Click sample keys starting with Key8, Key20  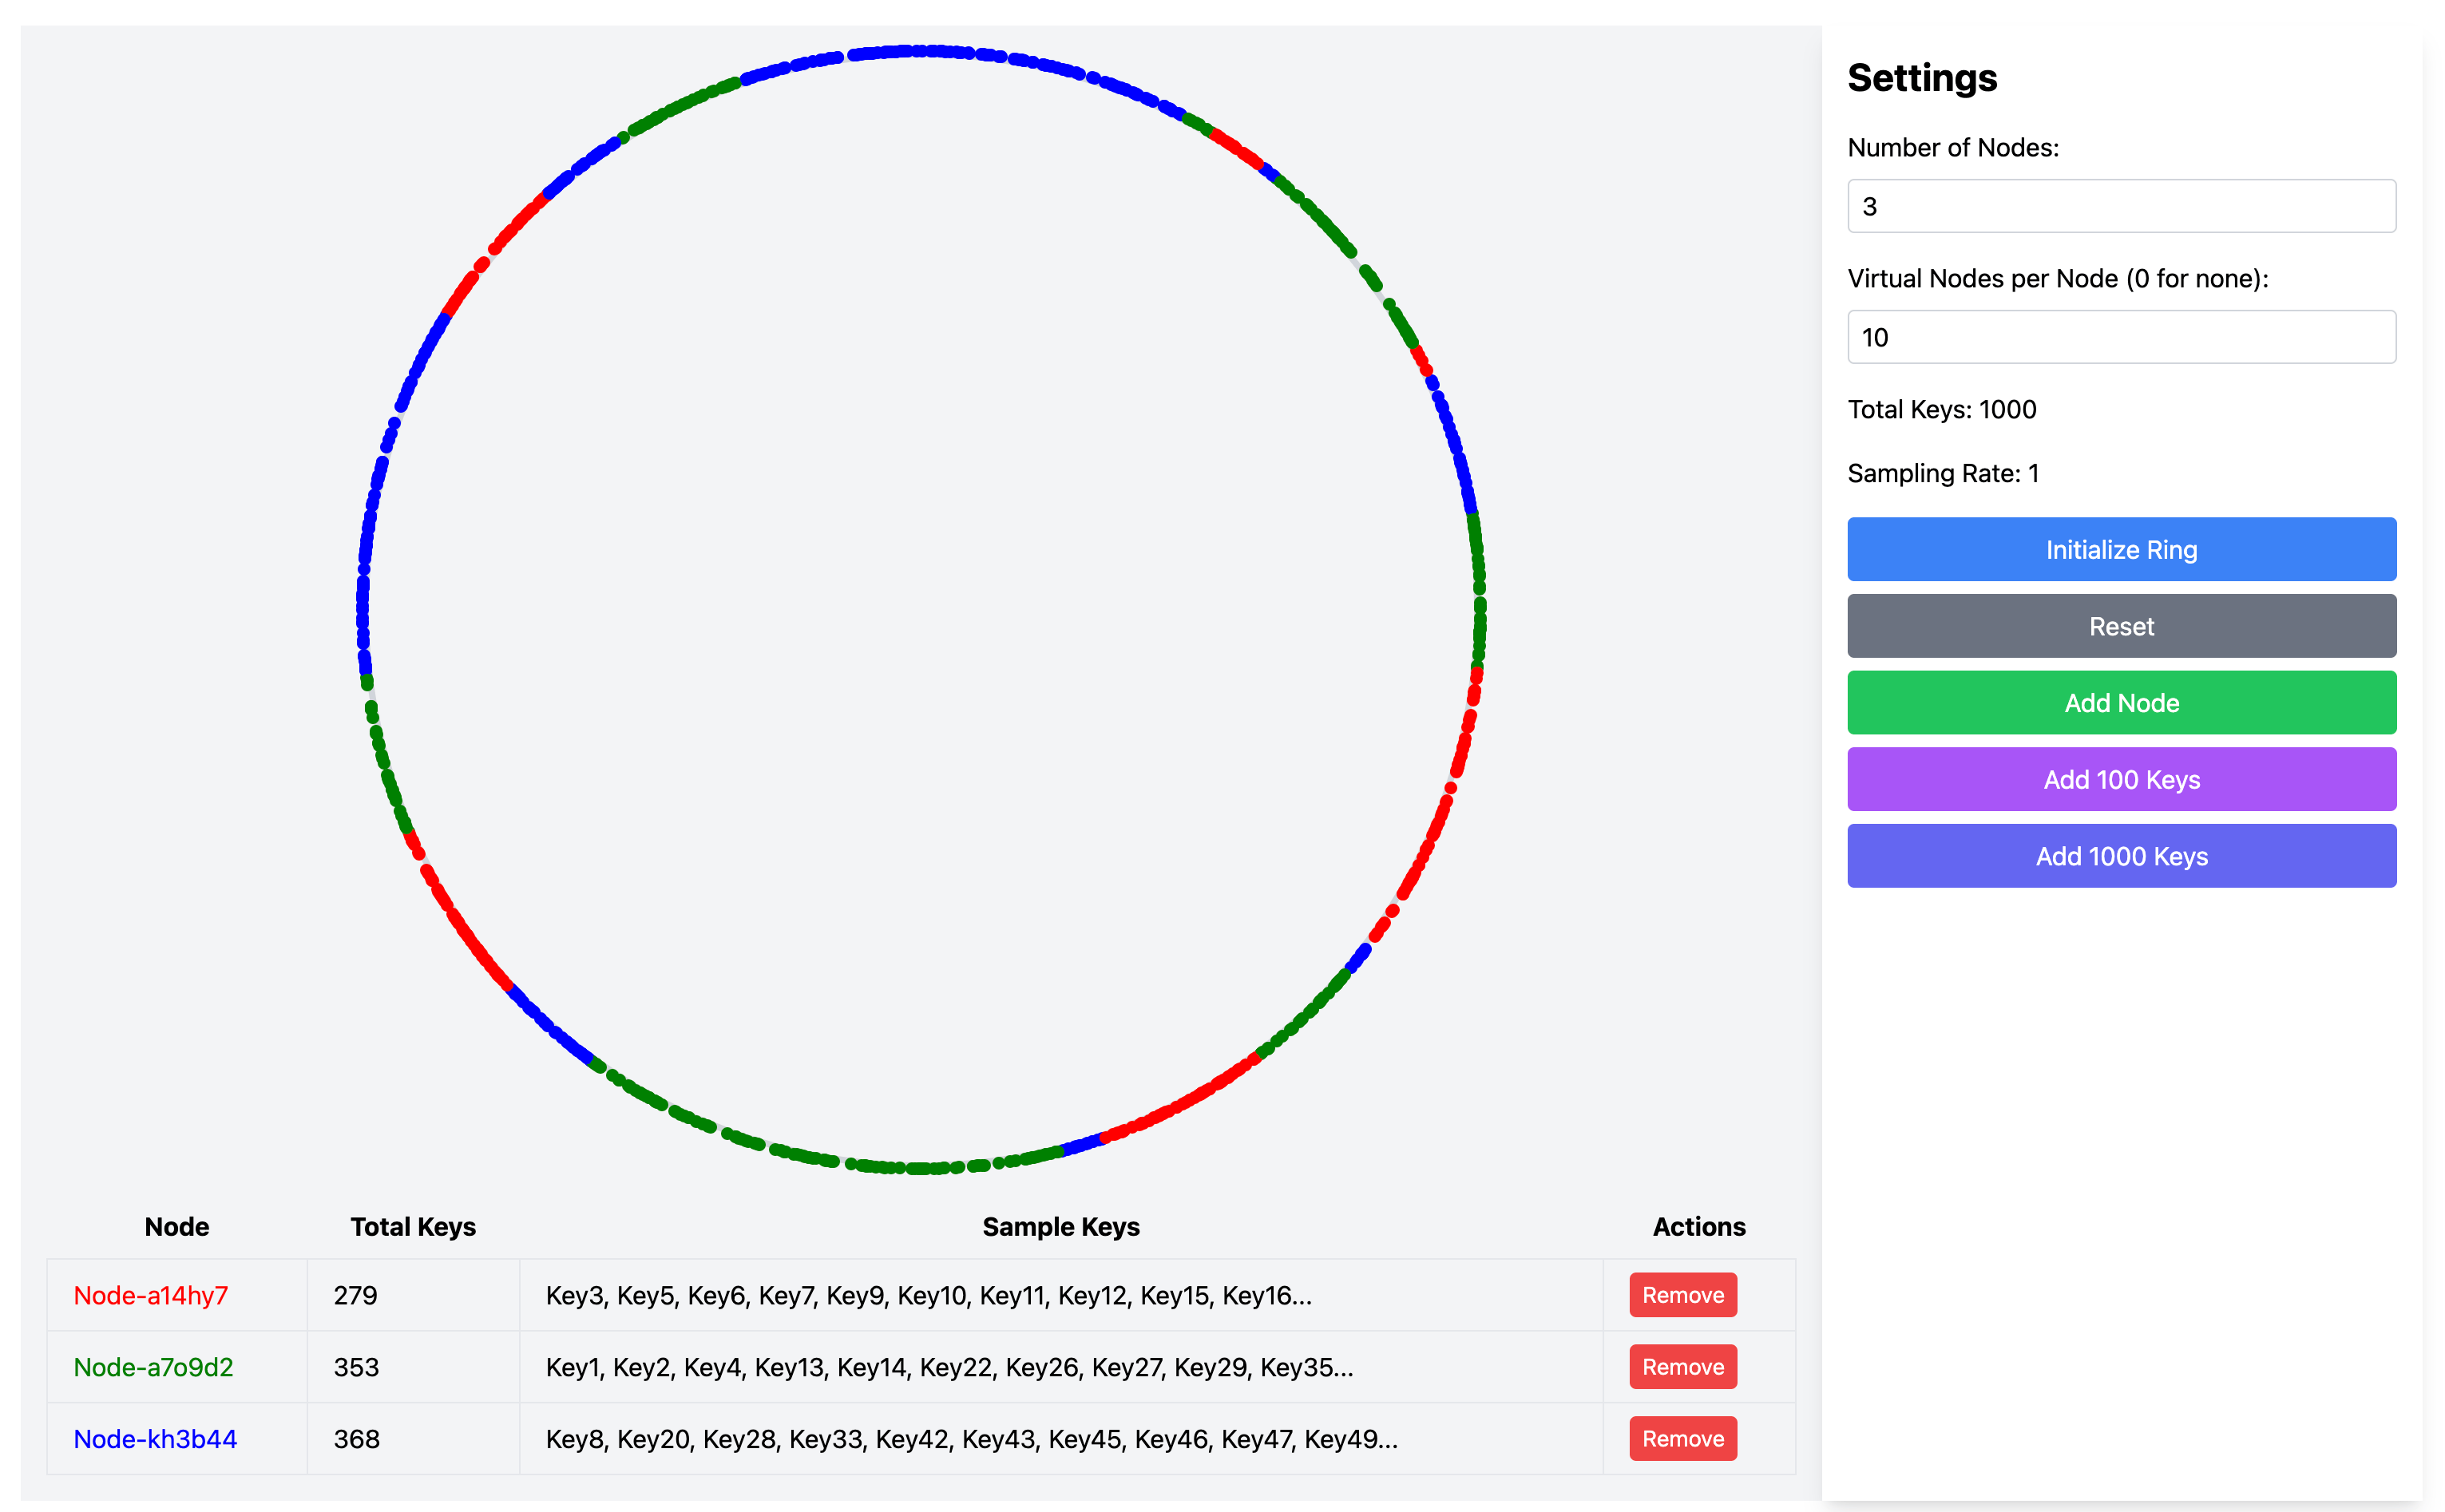[971, 1439]
